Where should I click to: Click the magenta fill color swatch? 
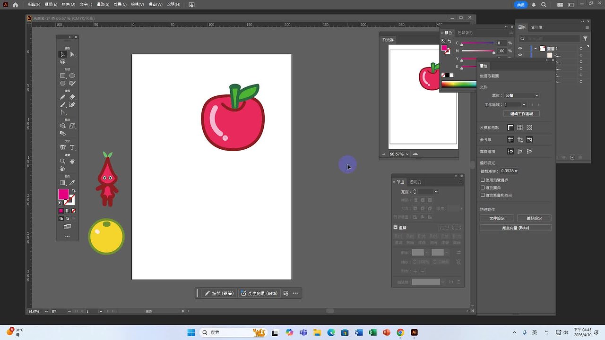(x=63, y=194)
